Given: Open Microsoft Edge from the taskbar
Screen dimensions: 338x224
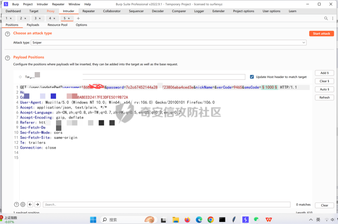Looking at the screenshot, I should point(199,220).
